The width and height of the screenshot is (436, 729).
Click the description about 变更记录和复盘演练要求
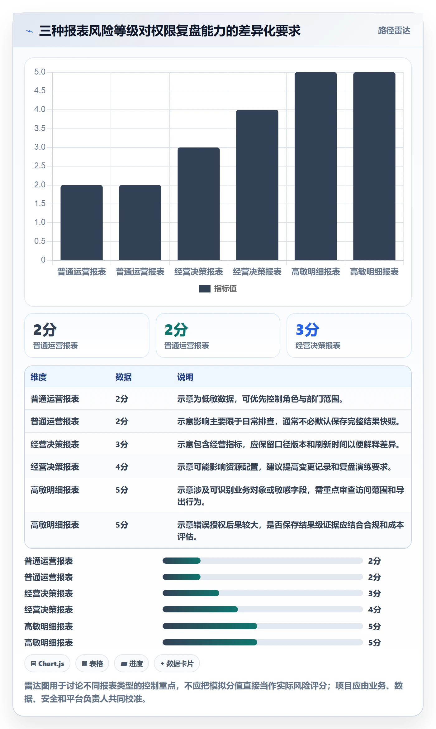click(x=285, y=467)
